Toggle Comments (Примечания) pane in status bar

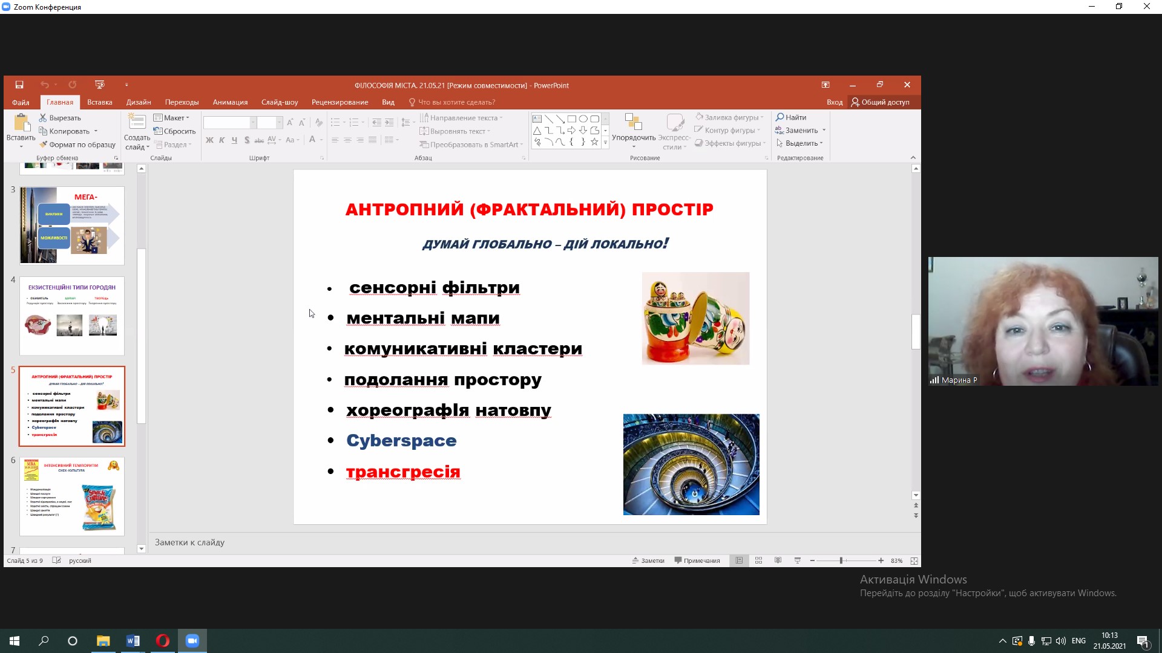[697, 561]
